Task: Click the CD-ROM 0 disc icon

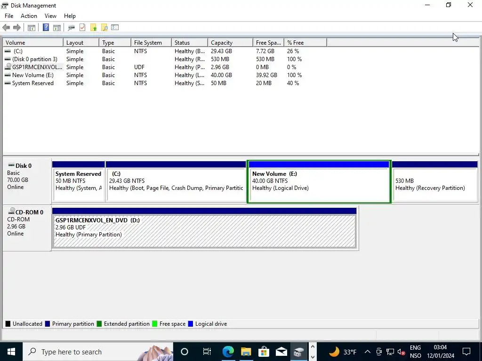Action: click(x=11, y=211)
